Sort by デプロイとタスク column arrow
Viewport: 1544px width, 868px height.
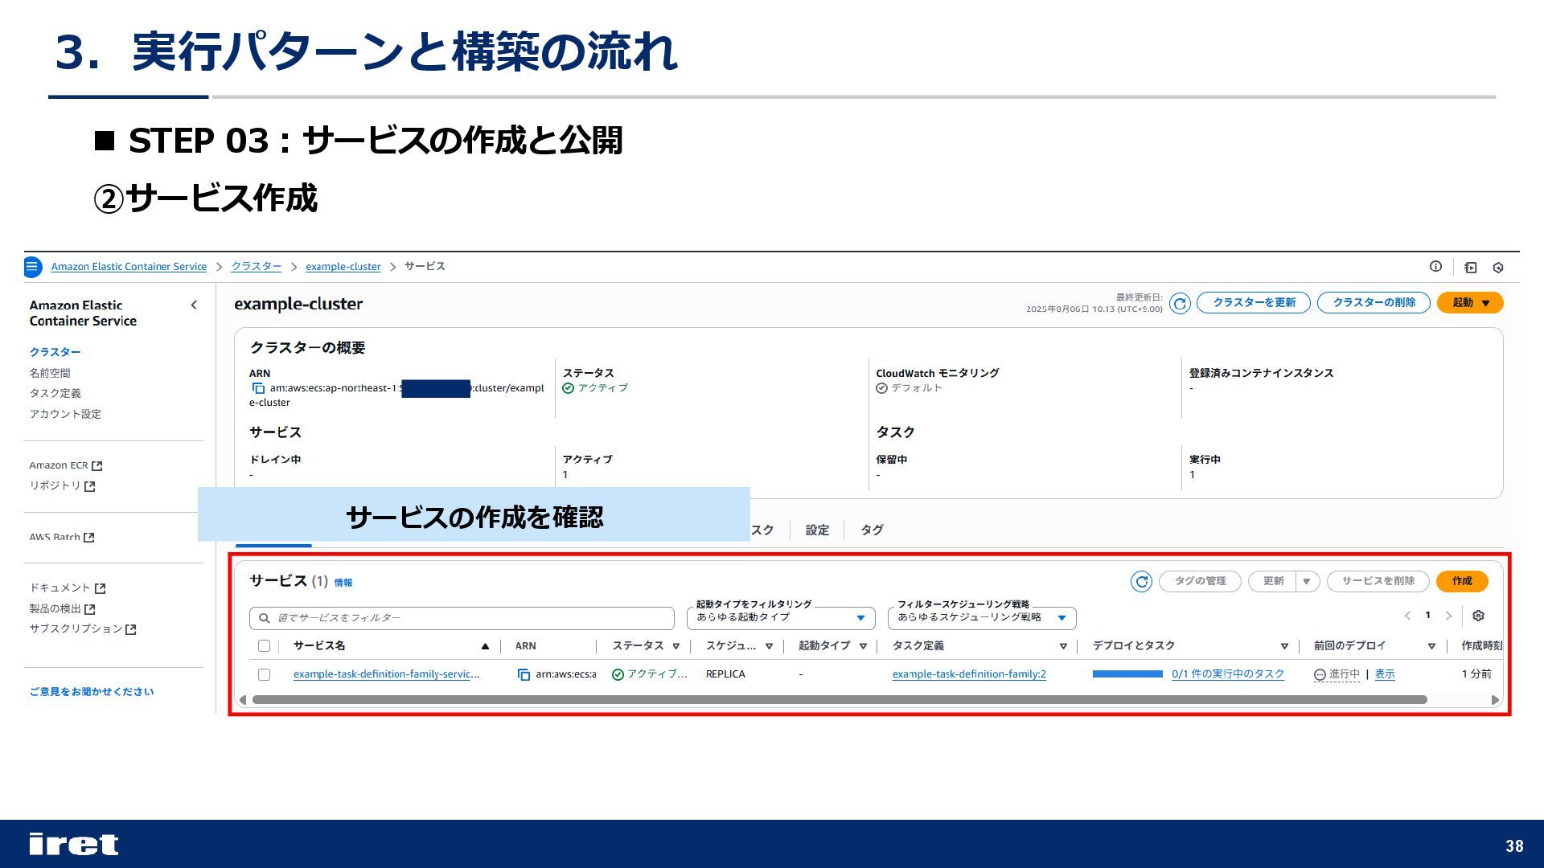1284,646
